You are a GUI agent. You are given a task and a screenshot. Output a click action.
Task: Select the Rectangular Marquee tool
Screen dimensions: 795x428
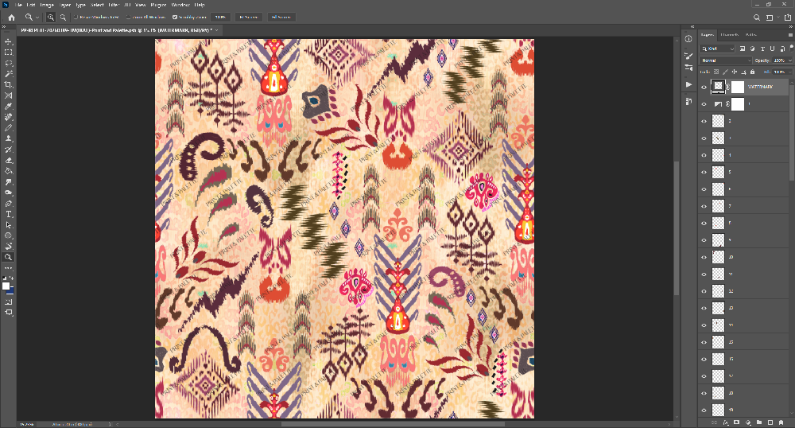tap(9, 53)
